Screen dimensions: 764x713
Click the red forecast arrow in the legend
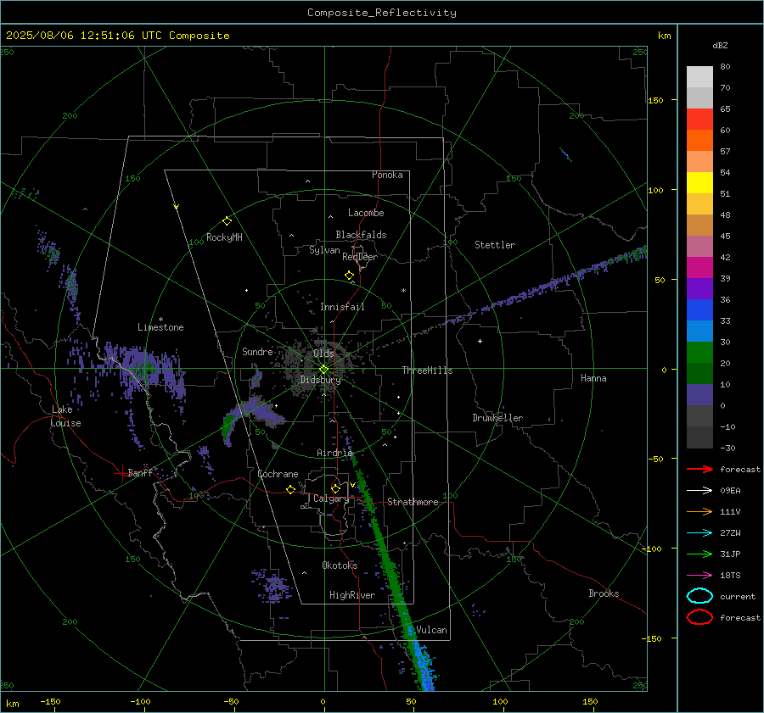699,469
